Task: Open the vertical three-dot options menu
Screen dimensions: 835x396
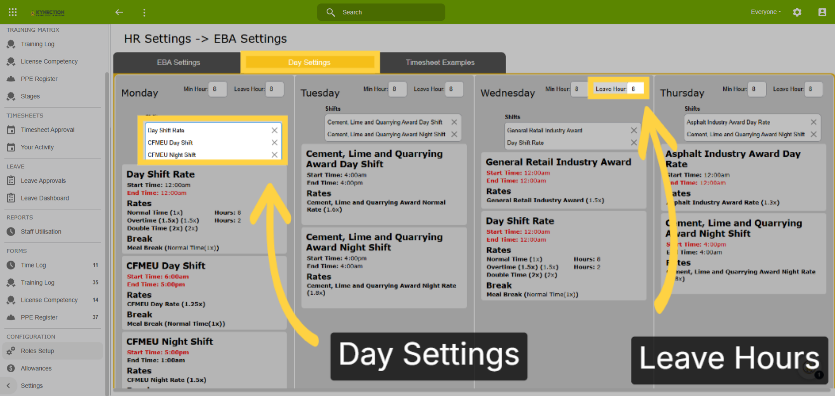Action: (x=144, y=13)
